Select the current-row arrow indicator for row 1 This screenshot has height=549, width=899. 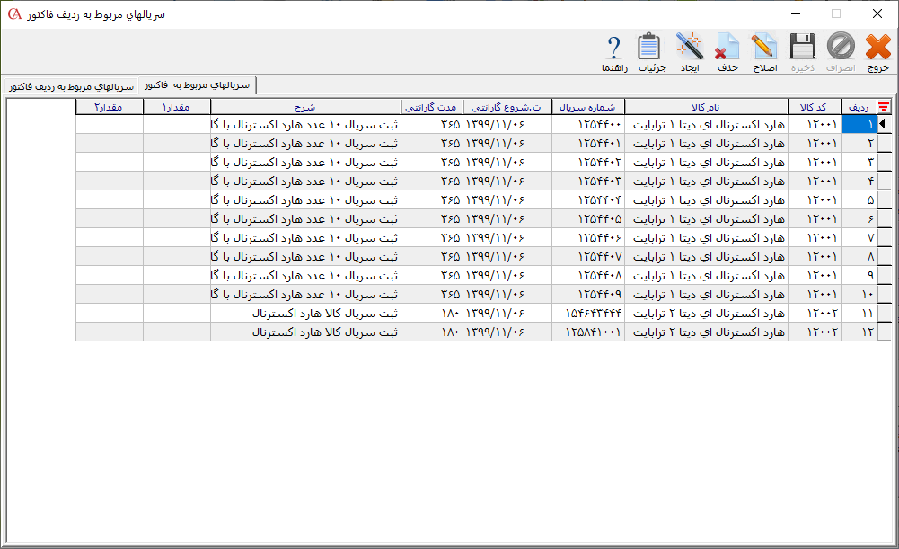884,124
